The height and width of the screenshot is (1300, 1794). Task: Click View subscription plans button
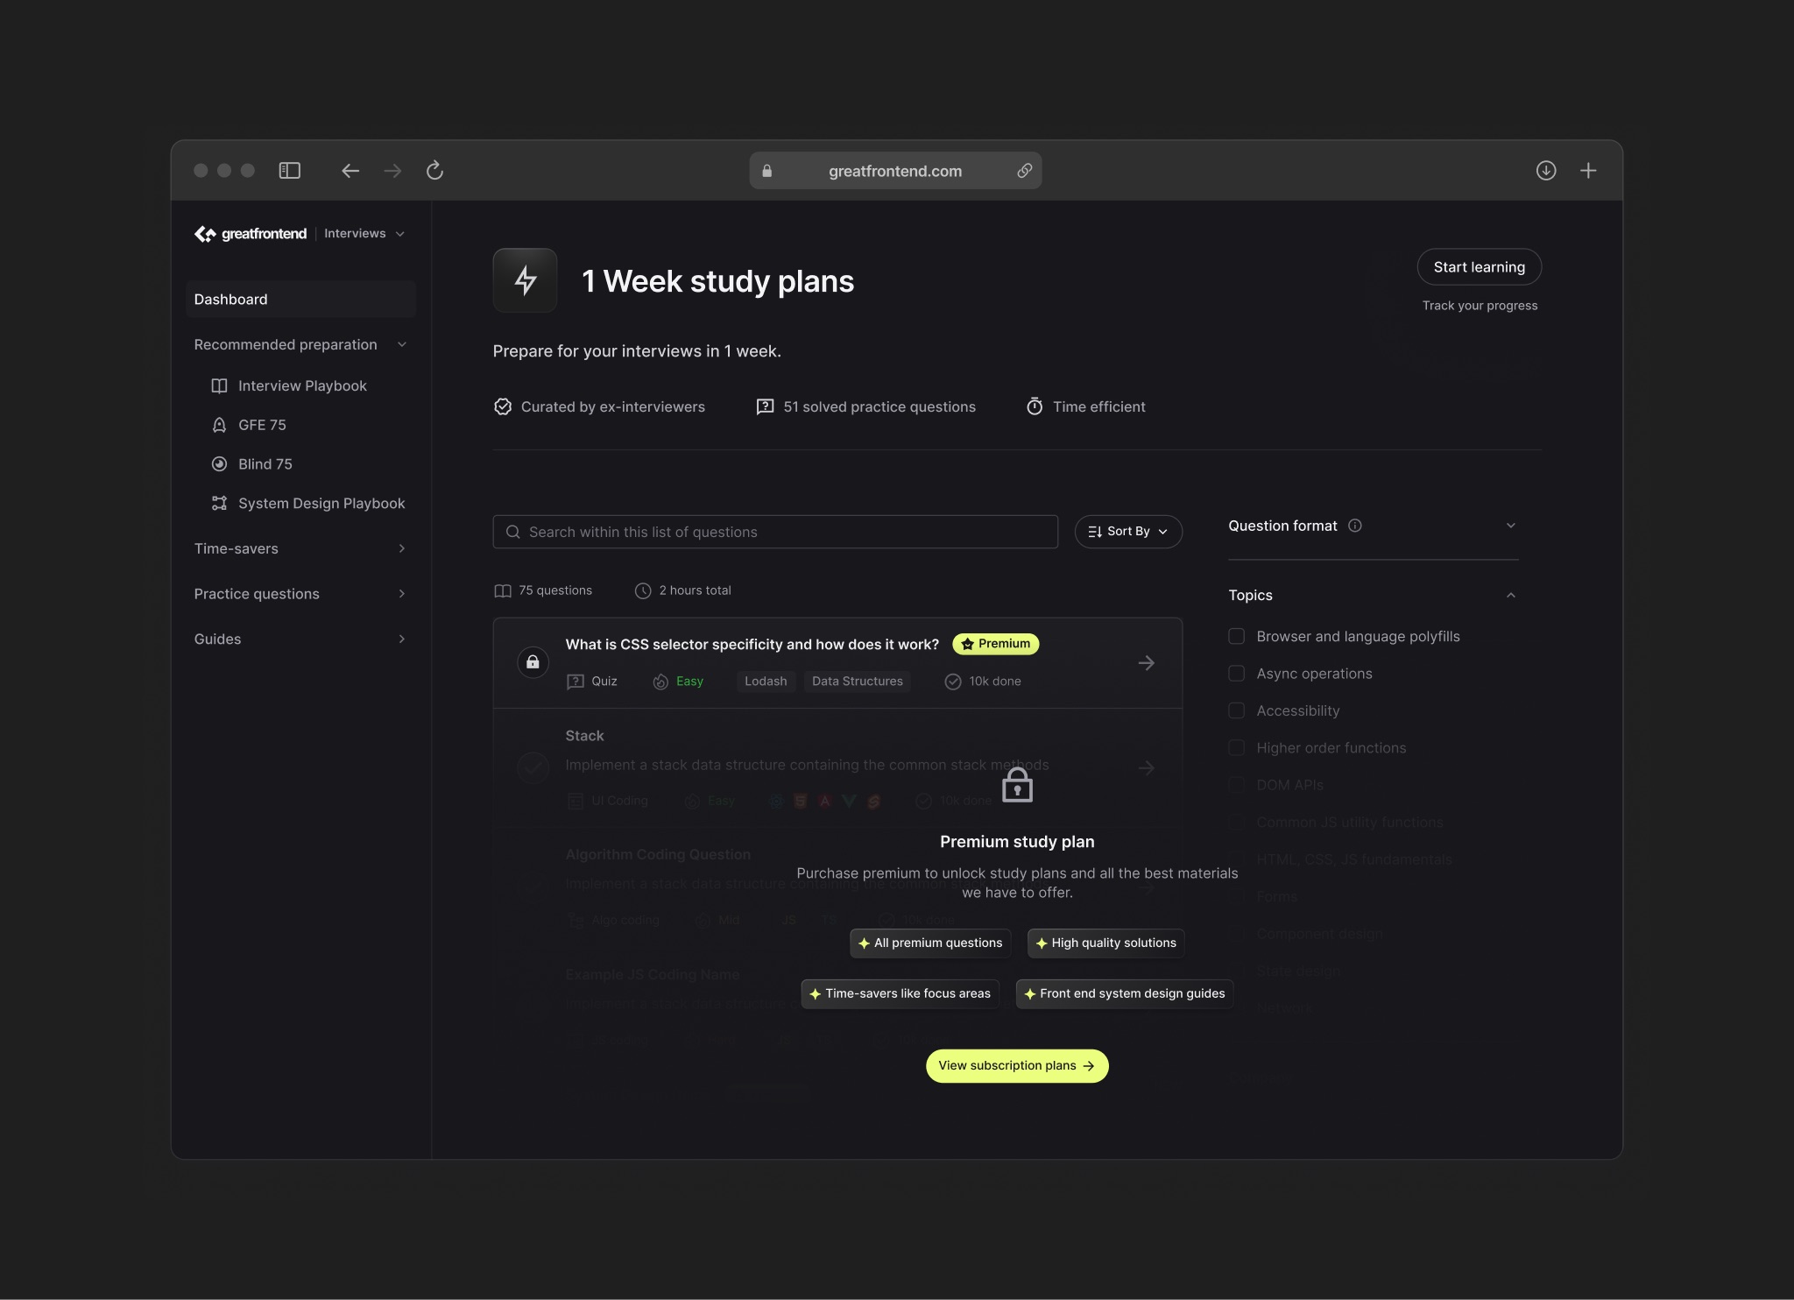pos(1017,1066)
